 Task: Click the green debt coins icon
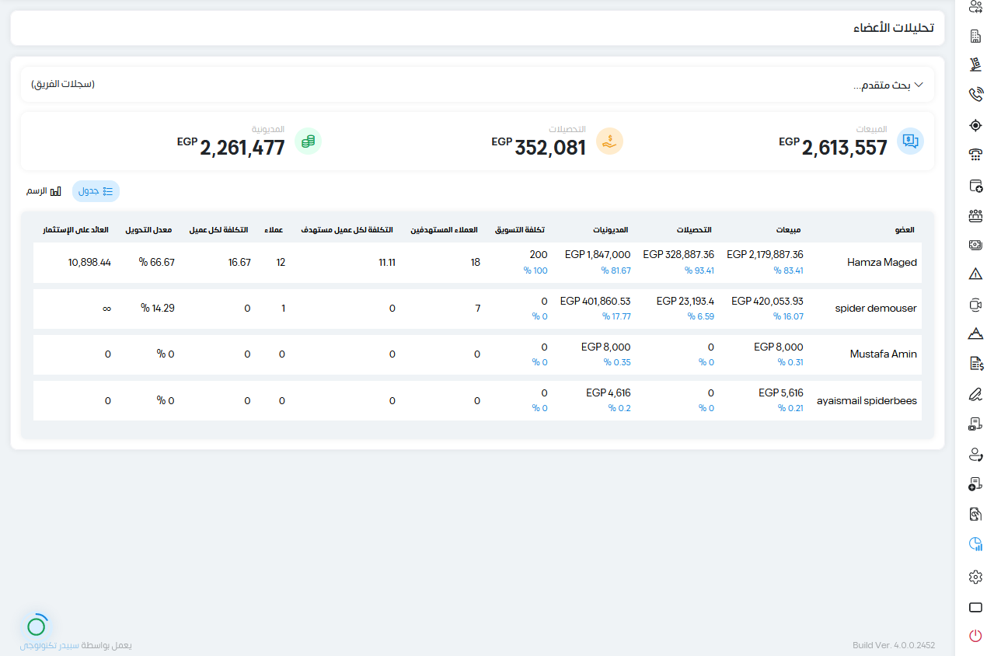308,141
